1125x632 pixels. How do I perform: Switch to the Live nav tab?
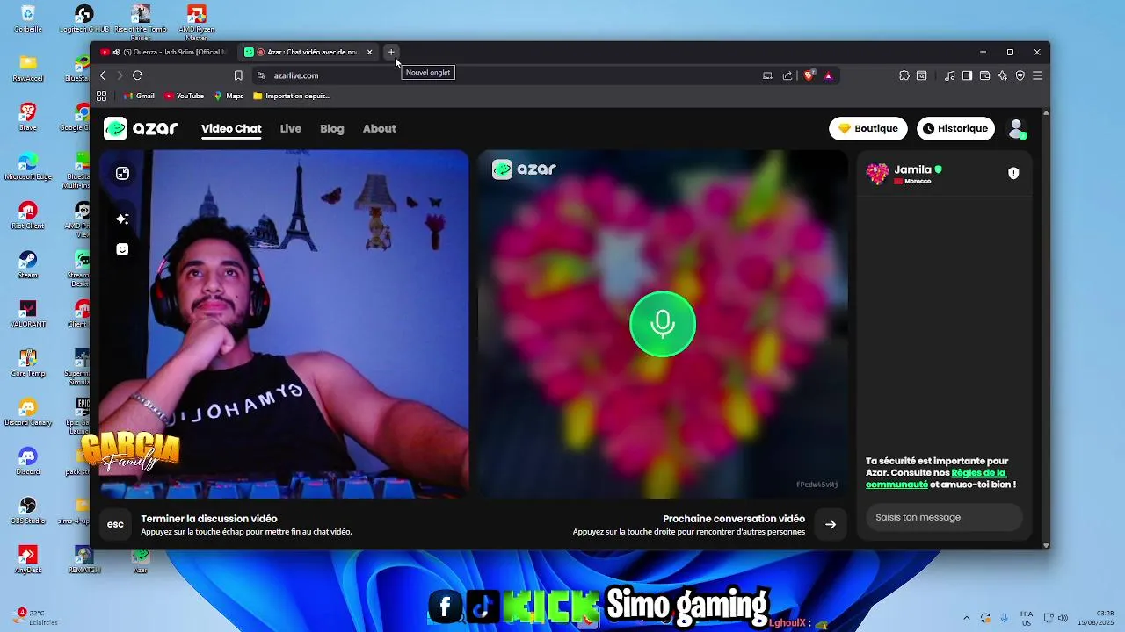point(291,128)
